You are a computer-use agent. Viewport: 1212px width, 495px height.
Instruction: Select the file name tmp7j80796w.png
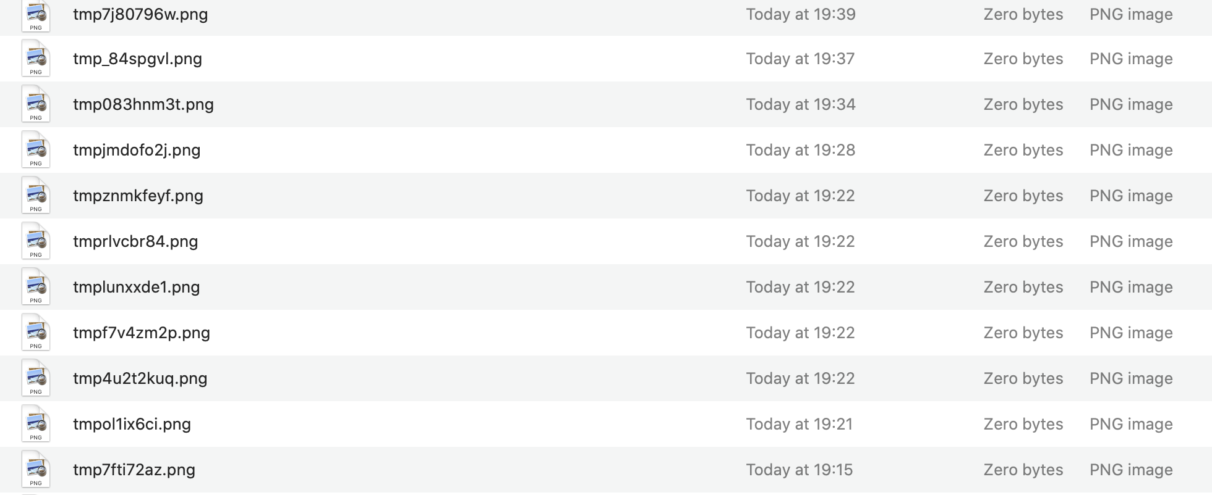(140, 14)
